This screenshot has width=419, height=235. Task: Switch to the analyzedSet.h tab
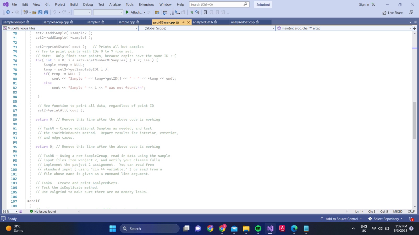[203, 22]
